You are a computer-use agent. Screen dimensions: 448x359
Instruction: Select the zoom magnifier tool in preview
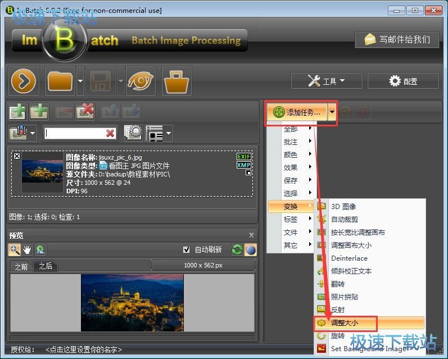pyautogui.click(x=14, y=249)
